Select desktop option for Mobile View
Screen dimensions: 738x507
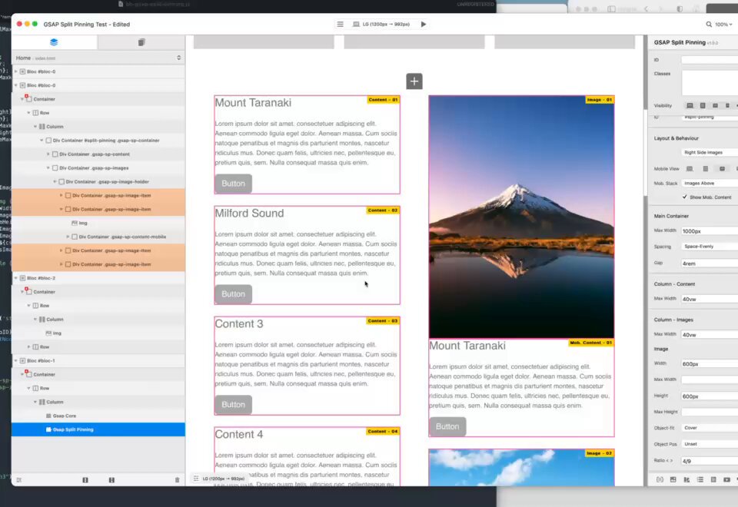690,168
